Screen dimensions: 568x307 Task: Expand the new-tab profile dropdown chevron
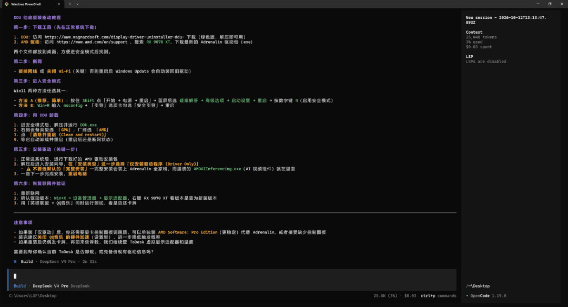tap(77, 4)
